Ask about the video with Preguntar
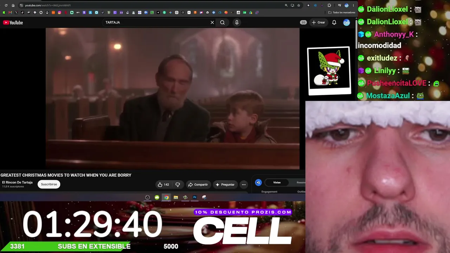This screenshot has height=253, width=450. (x=225, y=184)
